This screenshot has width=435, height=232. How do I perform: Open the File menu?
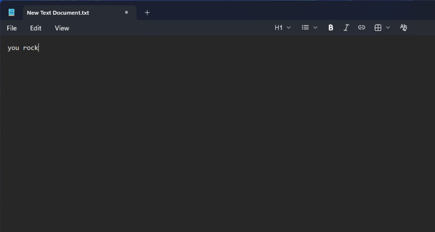click(x=12, y=28)
